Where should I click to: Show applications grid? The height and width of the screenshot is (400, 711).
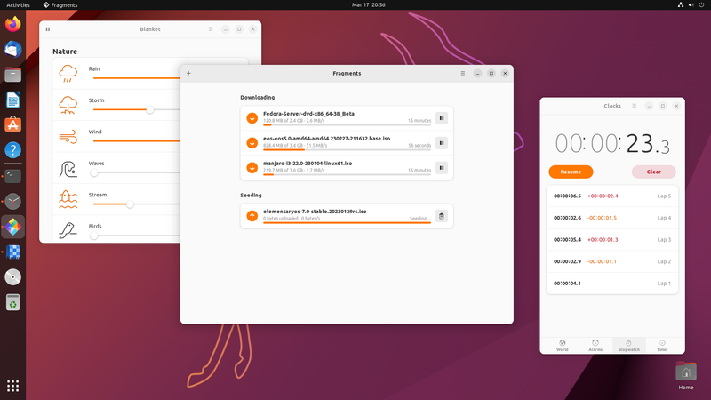coord(12,386)
